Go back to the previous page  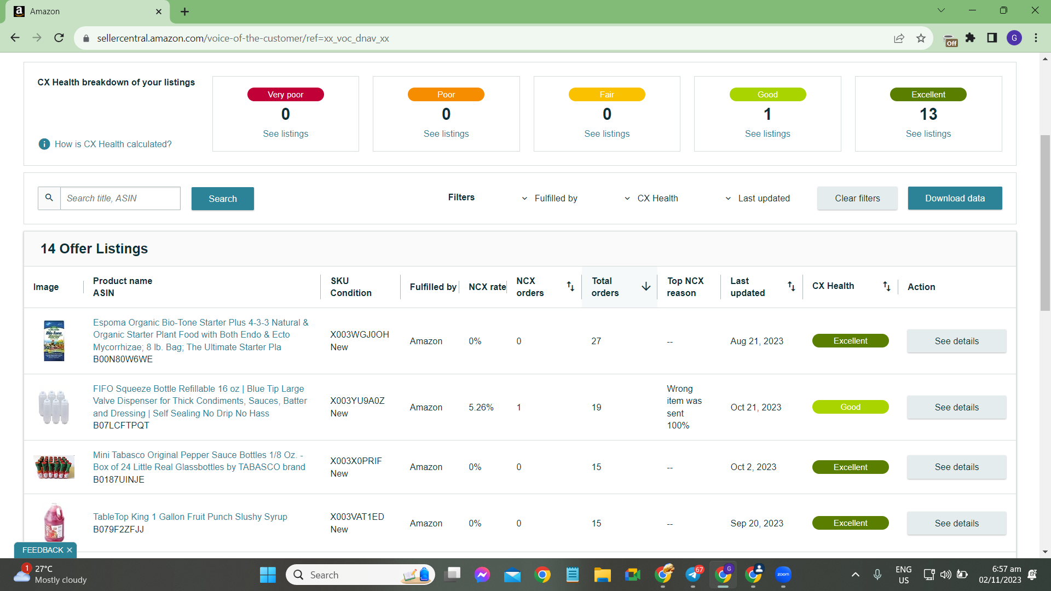[x=15, y=38]
